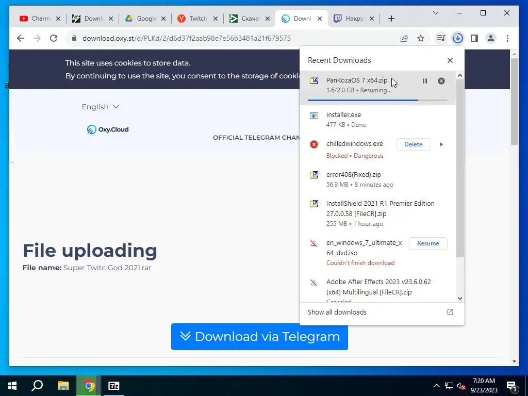Switch to the Charm YouTube tab
This screenshot has height=396, width=528.
point(36,19)
